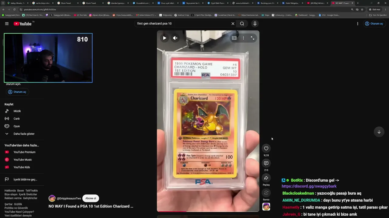
Task: Click DrApplesauceTwo's avatar beside the channel name
Action: [52, 198]
